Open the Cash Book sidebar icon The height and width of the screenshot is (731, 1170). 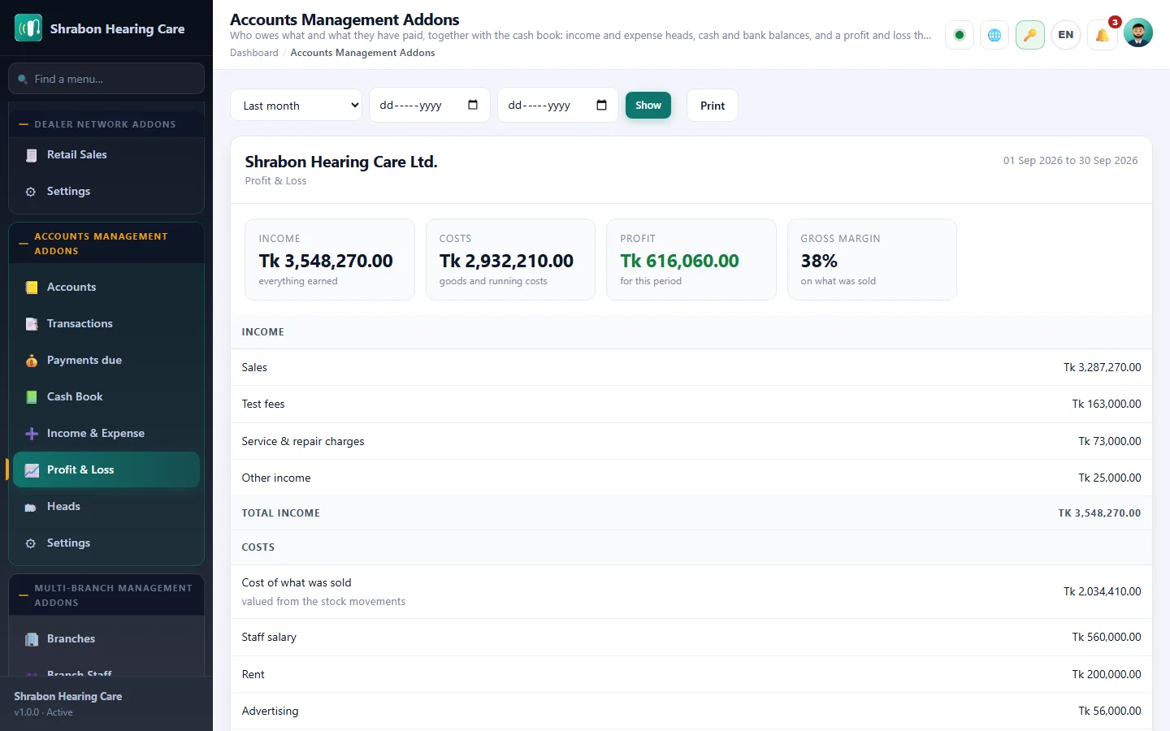click(x=32, y=397)
